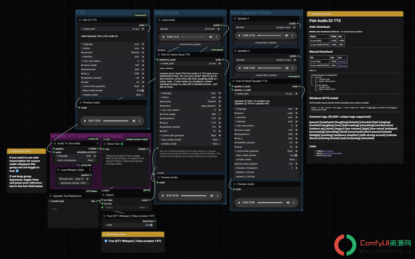
Task: Click the help icon on Audio To Text node
Action: [x=98, y=143]
